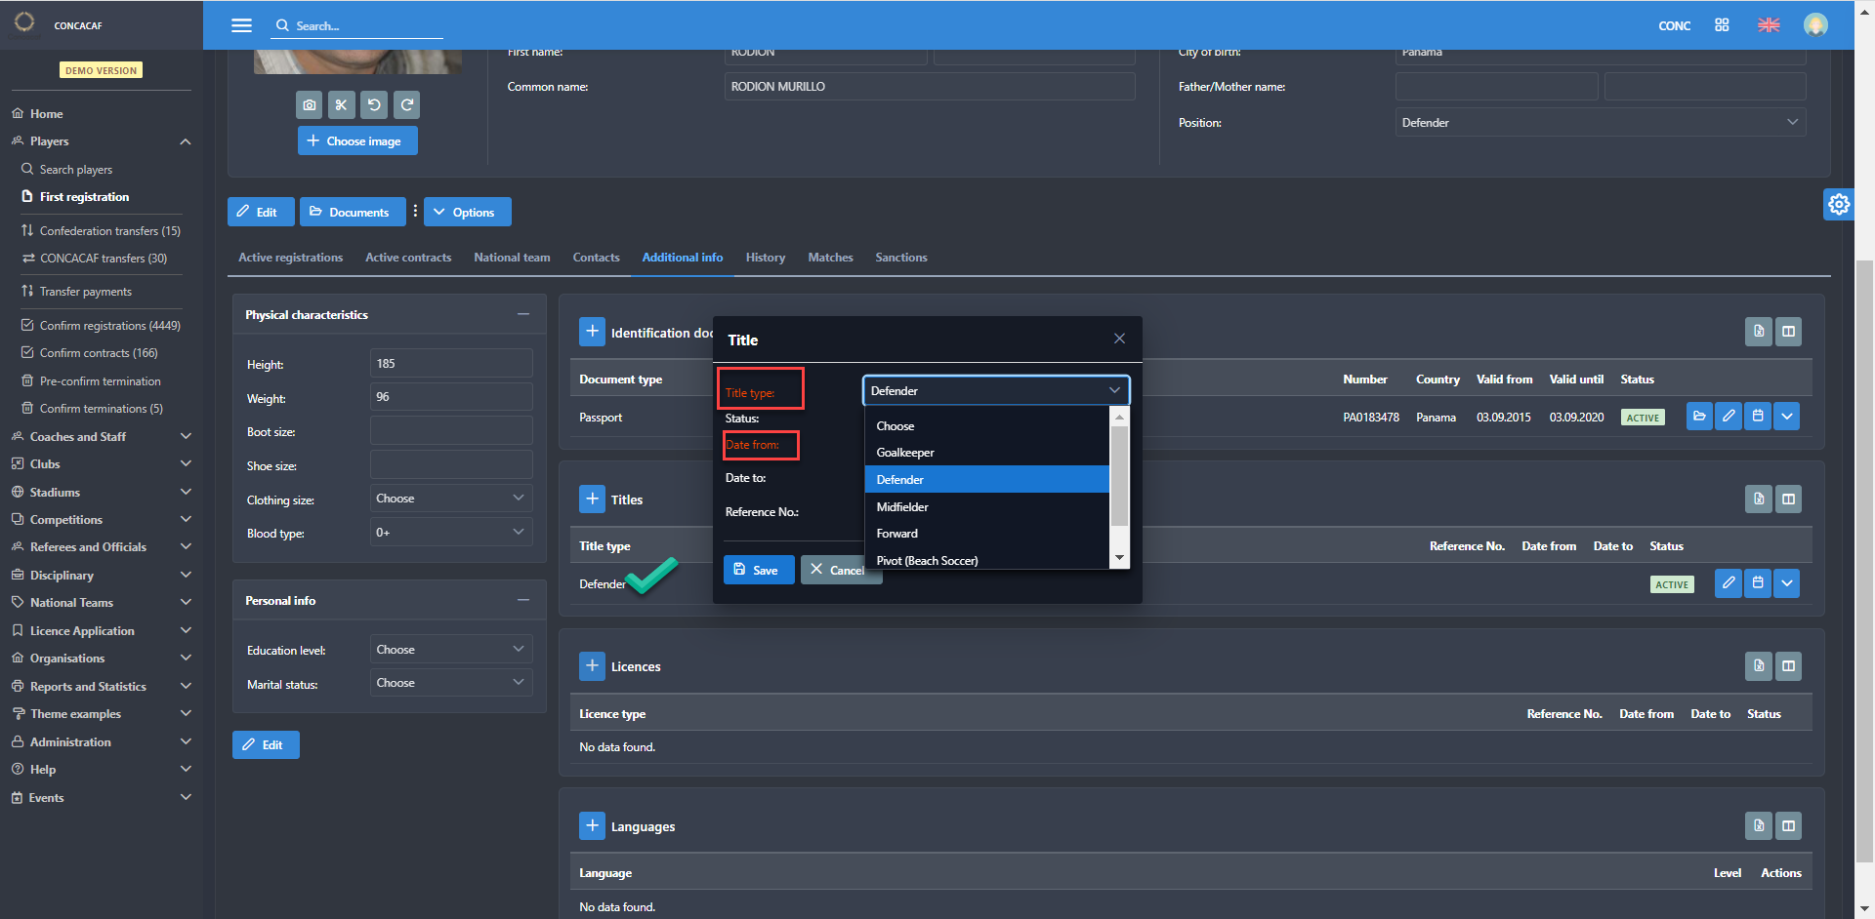Click the Documents button
The width and height of the screenshot is (1875, 919).
[352, 212]
